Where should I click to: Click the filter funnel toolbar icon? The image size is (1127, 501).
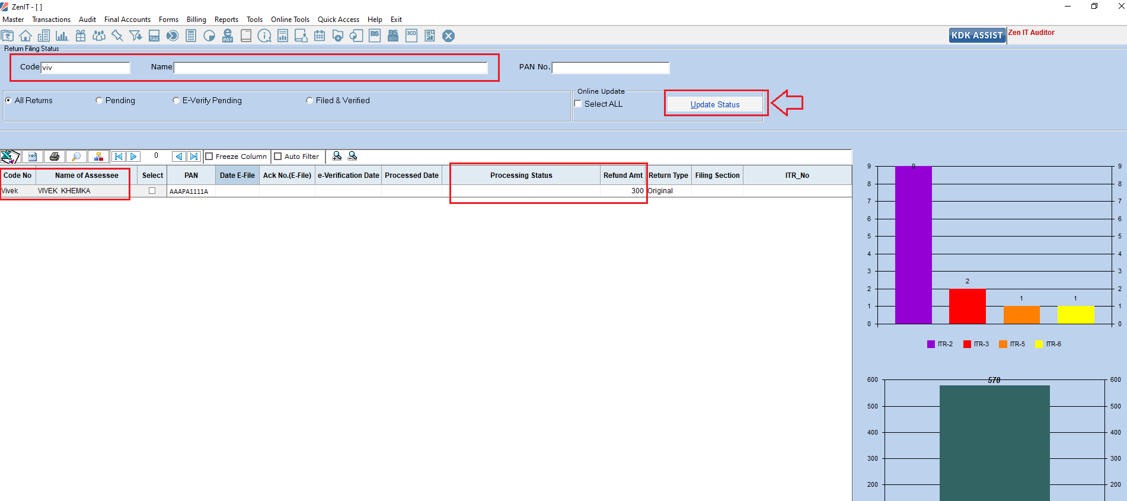click(136, 36)
